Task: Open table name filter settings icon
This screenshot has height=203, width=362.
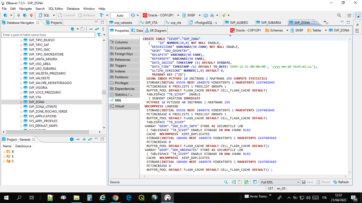Action: (99, 35)
